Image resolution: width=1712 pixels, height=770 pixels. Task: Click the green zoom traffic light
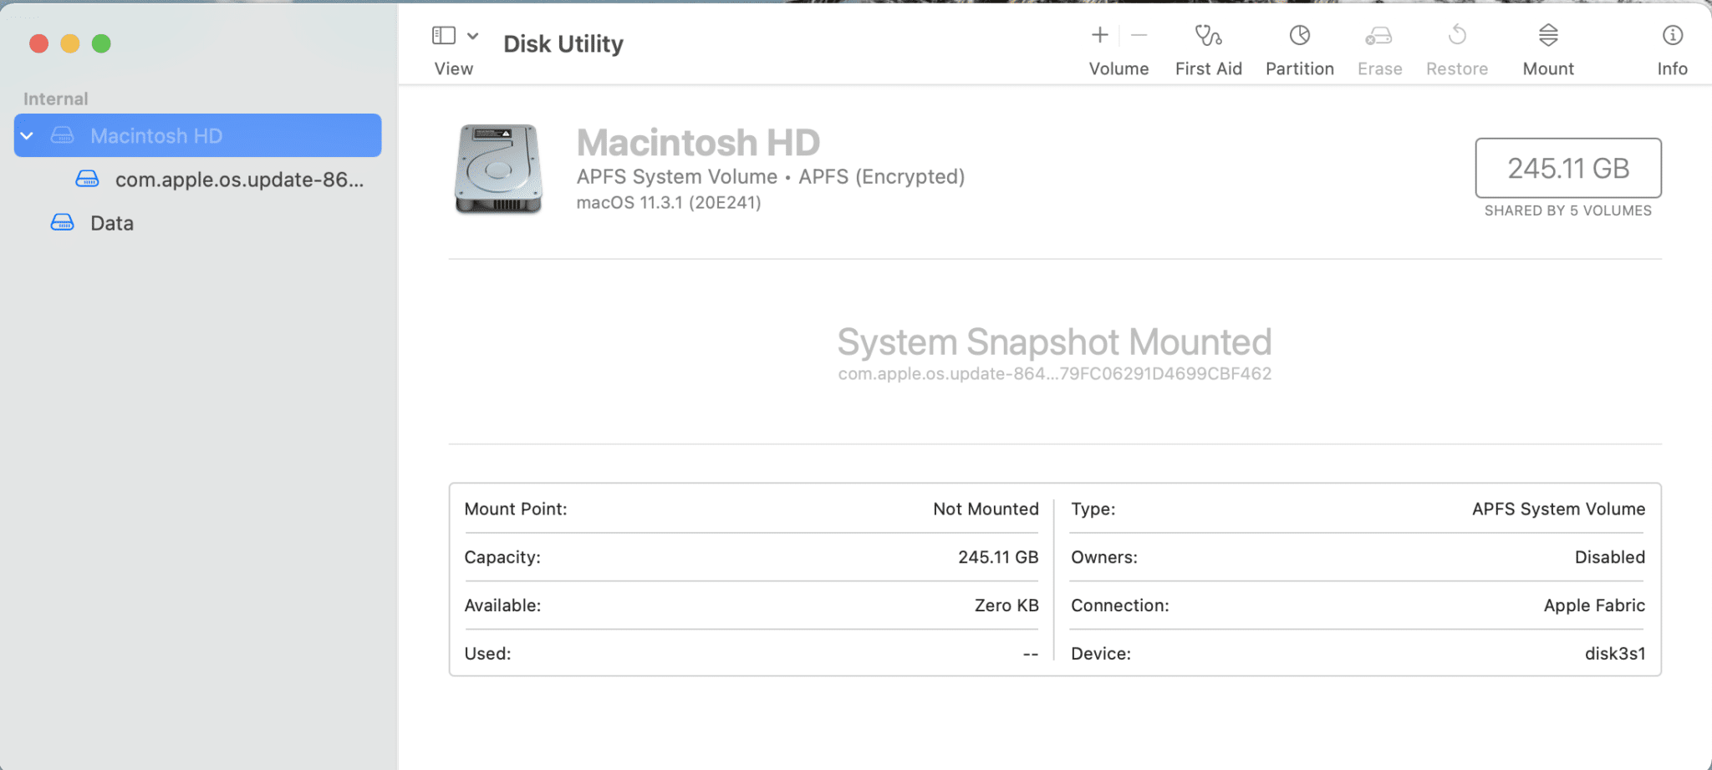click(x=100, y=42)
